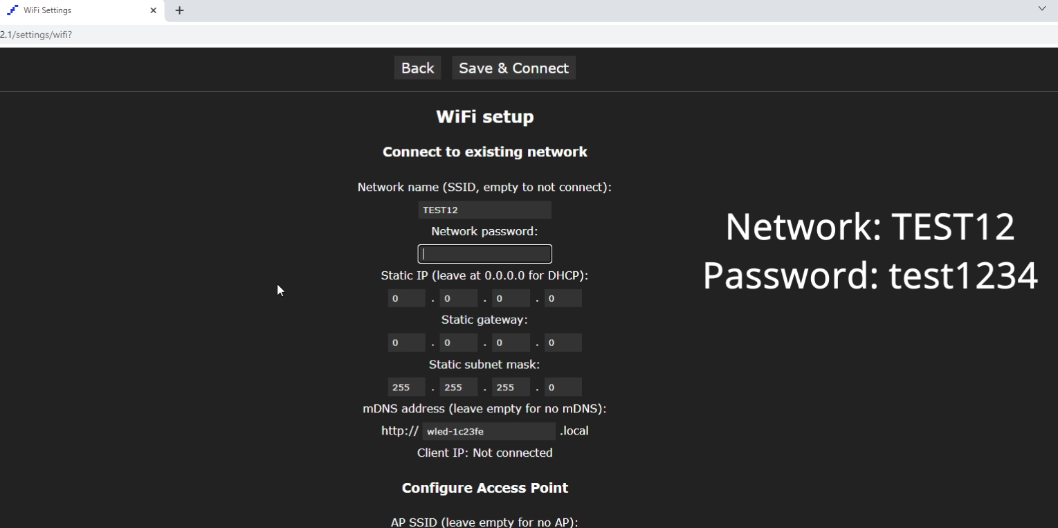Viewport: 1058px width, 528px height.
Task: Click the first subnet mask field showing 255
Action: click(x=406, y=386)
